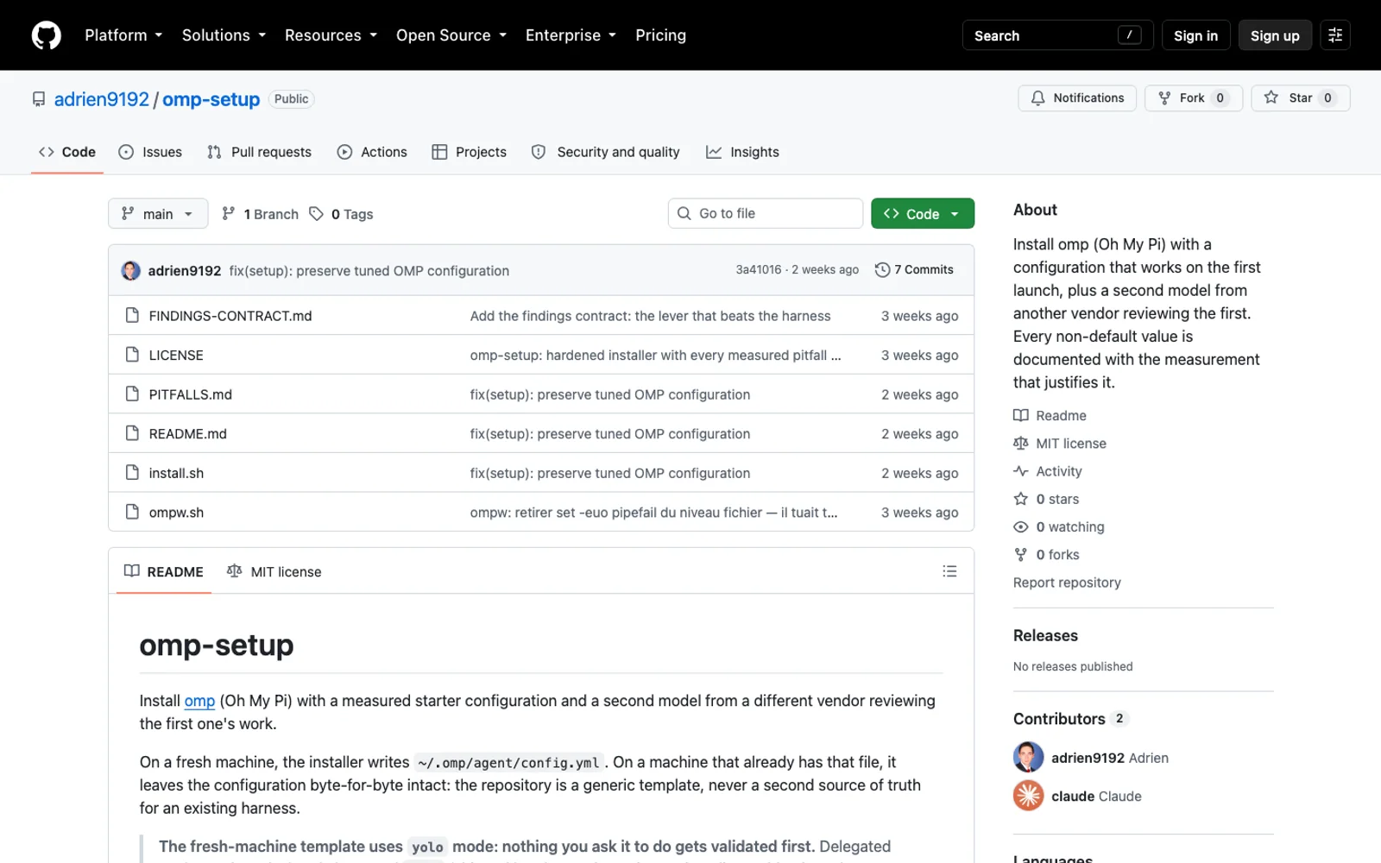Open the Pricing link
The width and height of the screenshot is (1381, 863).
[660, 35]
